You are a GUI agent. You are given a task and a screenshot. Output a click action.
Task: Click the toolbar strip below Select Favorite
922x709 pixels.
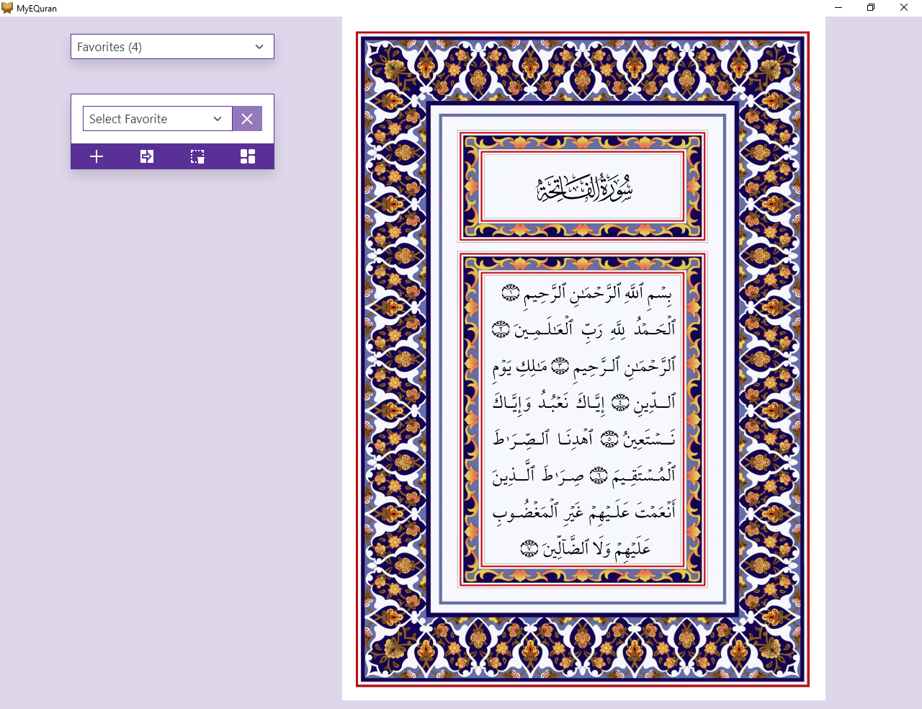click(x=172, y=156)
